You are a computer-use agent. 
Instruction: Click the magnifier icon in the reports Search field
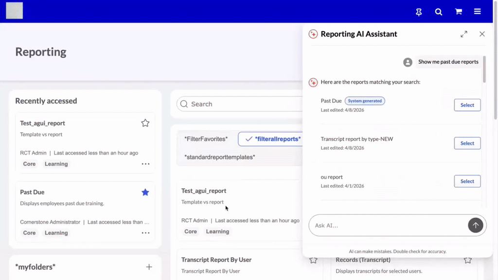point(184,104)
